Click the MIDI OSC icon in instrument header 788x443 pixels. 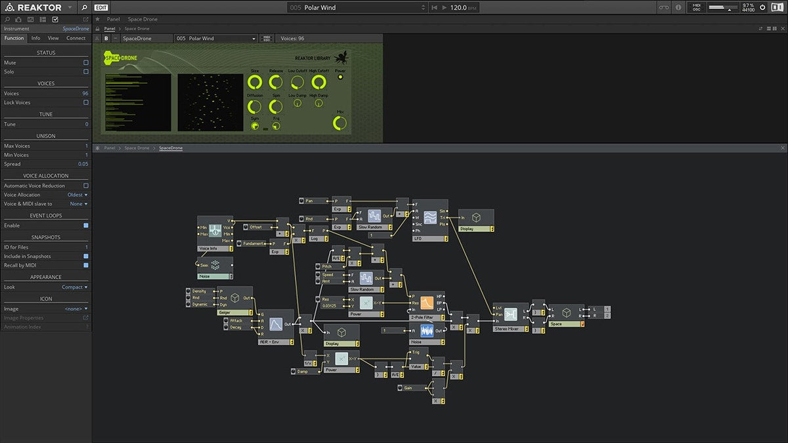(x=267, y=39)
